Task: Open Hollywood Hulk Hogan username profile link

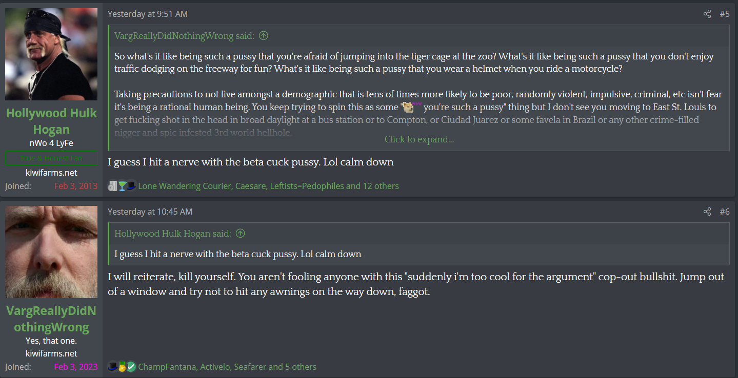Action: (51, 121)
